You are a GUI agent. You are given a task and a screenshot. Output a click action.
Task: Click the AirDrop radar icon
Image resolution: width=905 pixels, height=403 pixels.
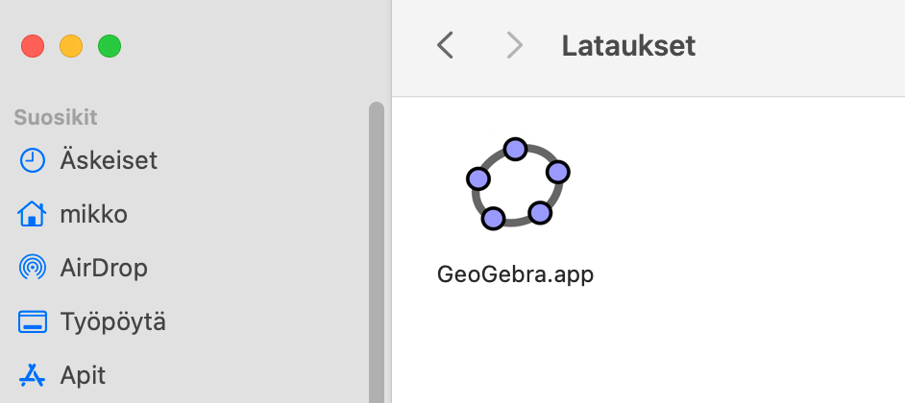click(33, 268)
